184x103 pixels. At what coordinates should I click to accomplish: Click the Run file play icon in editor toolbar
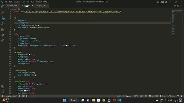click(x=175, y=6)
